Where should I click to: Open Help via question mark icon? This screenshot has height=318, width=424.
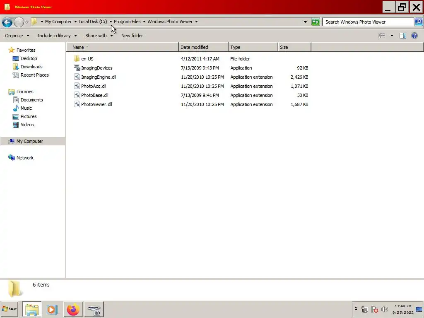pyautogui.click(x=414, y=36)
